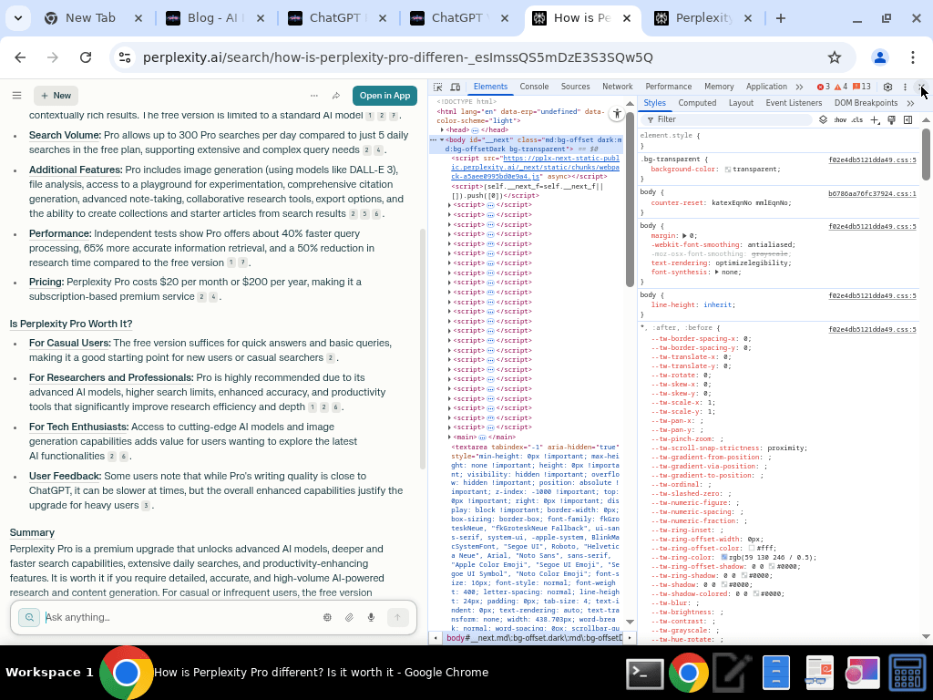
Task: Start voice dictation with microphone icon
Action: click(372, 617)
